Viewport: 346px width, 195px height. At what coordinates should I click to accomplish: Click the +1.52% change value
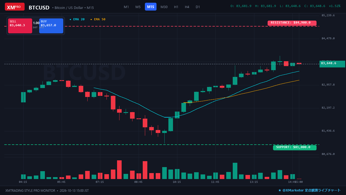(x=334, y=6)
